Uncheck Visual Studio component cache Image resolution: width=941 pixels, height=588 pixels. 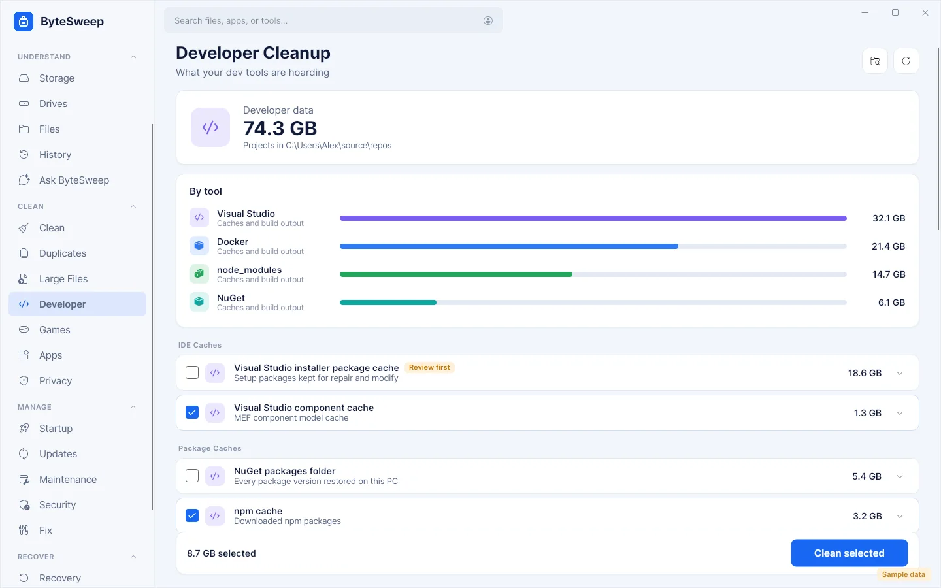click(192, 413)
